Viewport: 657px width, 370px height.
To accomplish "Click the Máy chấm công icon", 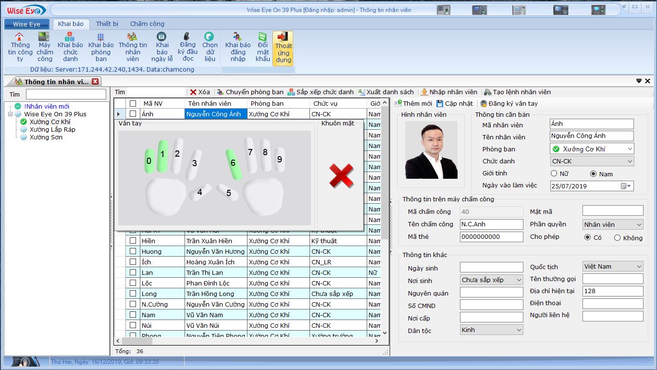I will [x=44, y=37].
